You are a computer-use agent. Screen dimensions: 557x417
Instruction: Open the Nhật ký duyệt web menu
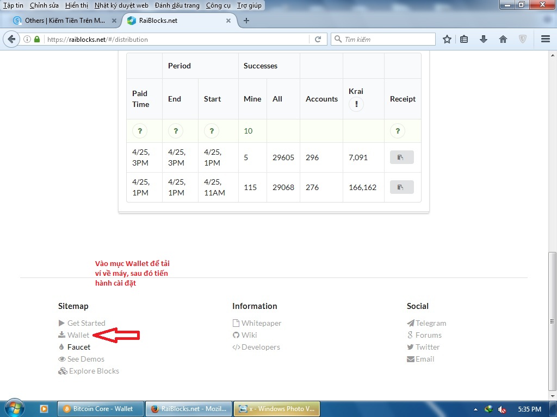pos(121,5)
